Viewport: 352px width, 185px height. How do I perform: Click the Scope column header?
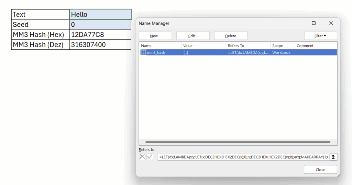coord(282,46)
